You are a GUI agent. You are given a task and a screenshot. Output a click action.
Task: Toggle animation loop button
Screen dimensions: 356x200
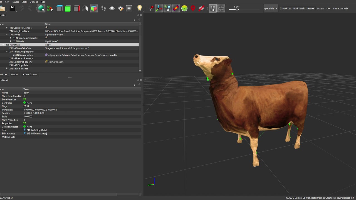click(x=221, y=9)
